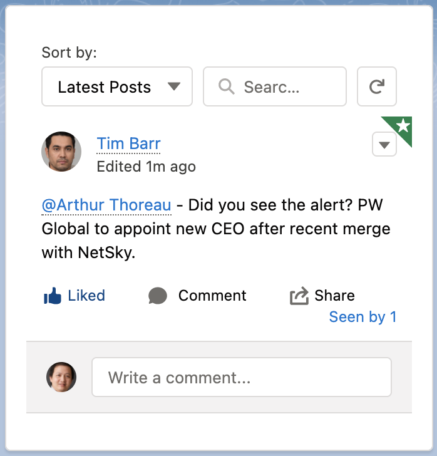Click the Edited 1m ago timestamp
The width and height of the screenshot is (437, 456).
coord(146,167)
